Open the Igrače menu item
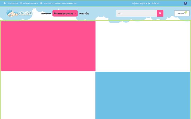191x119 pixels. tap(84, 13)
